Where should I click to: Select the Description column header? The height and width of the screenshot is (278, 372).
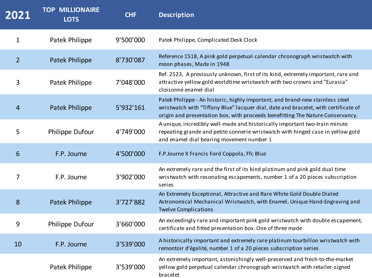(x=176, y=15)
